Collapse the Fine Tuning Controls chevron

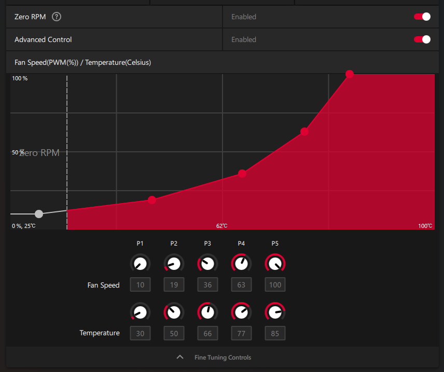point(180,357)
